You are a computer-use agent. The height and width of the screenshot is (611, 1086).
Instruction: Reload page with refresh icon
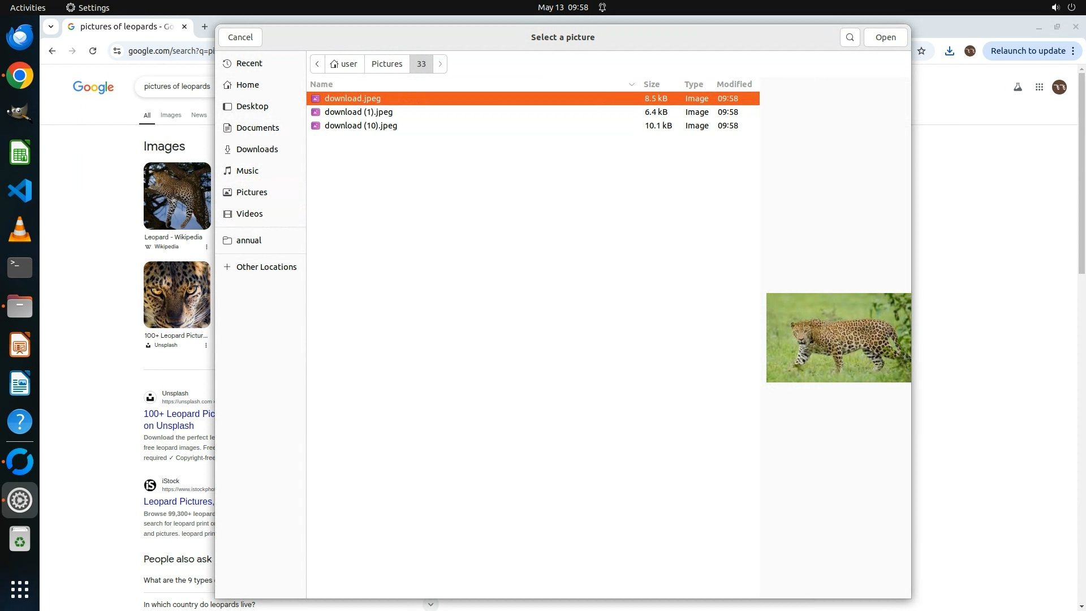tap(93, 51)
